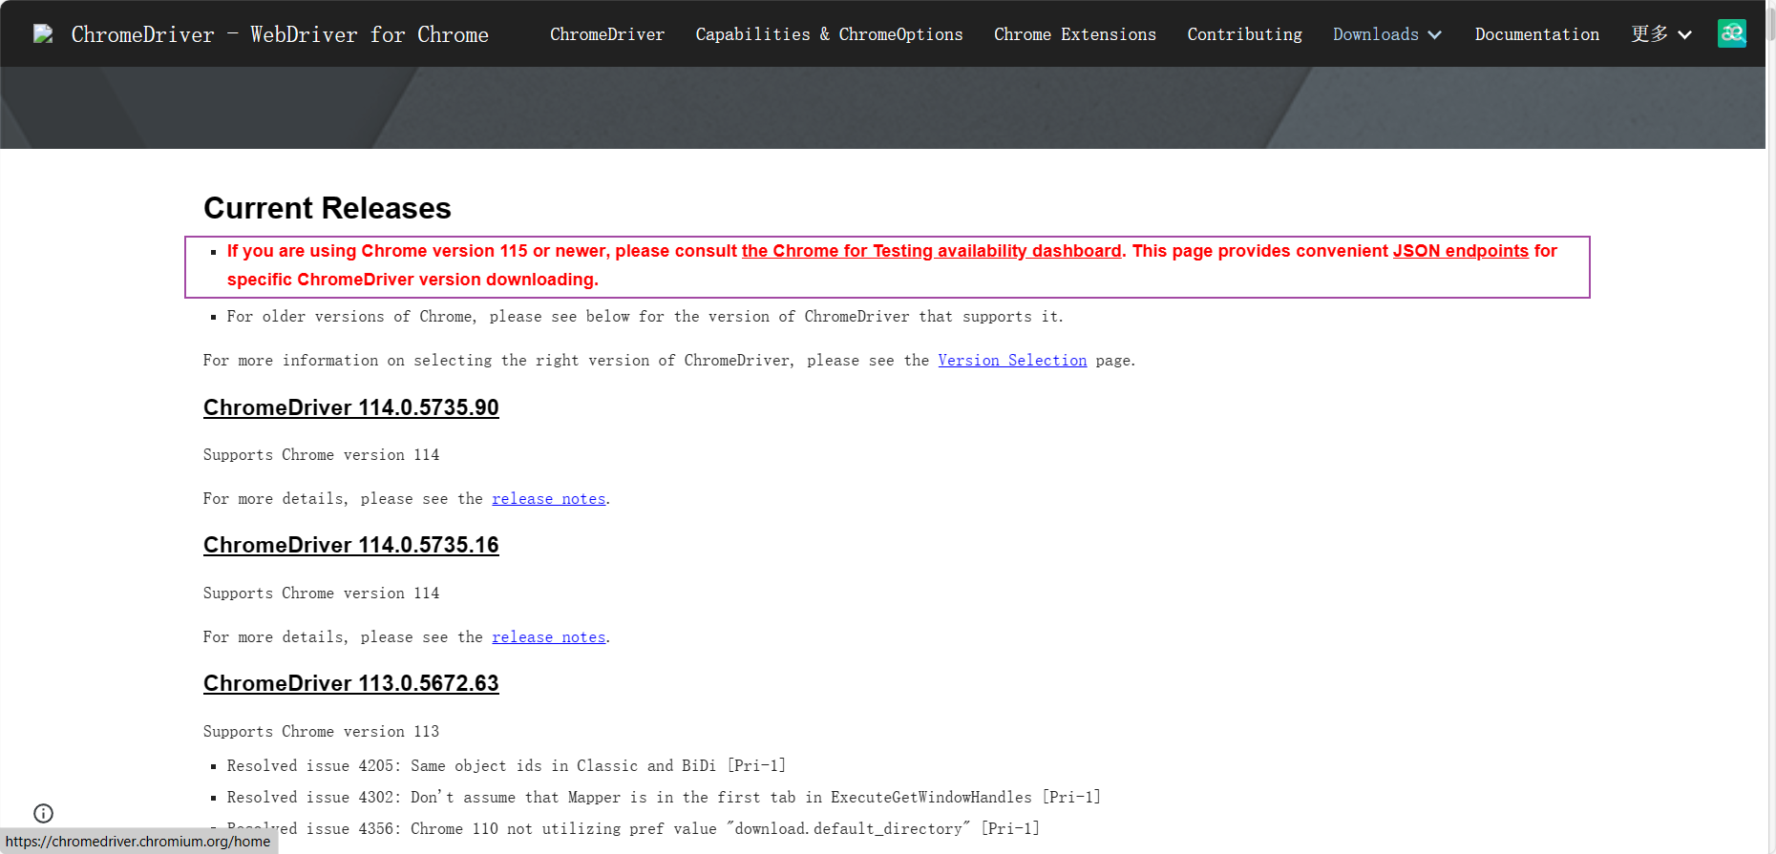
Task: Open release notes for 114.0.5735.16
Action: click(548, 637)
